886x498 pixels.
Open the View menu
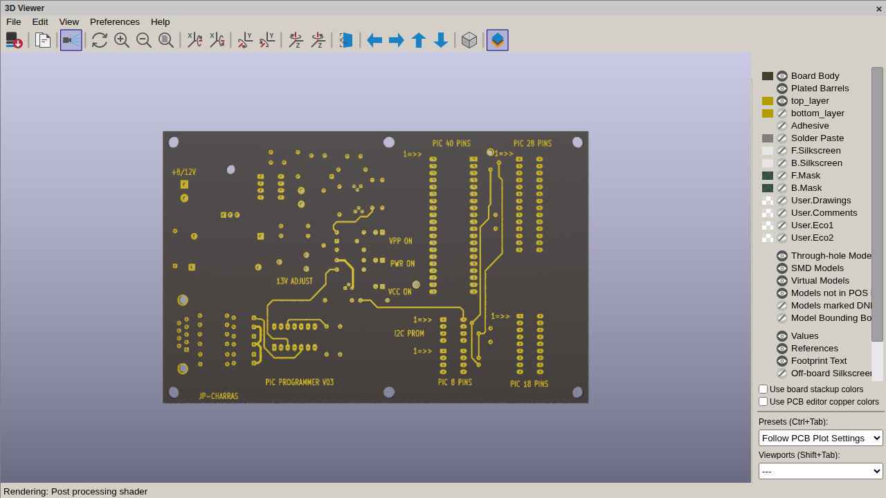(69, 22)
